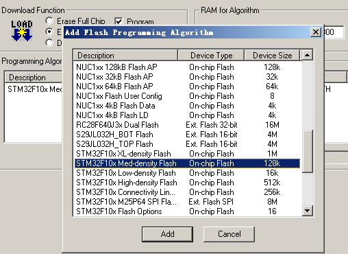Click the 512k device size cell
Screen dimensions: 348x254
tap(272, 183)
